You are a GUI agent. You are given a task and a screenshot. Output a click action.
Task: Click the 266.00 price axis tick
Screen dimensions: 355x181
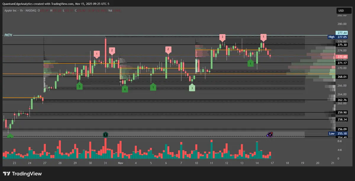pos(342,86)
